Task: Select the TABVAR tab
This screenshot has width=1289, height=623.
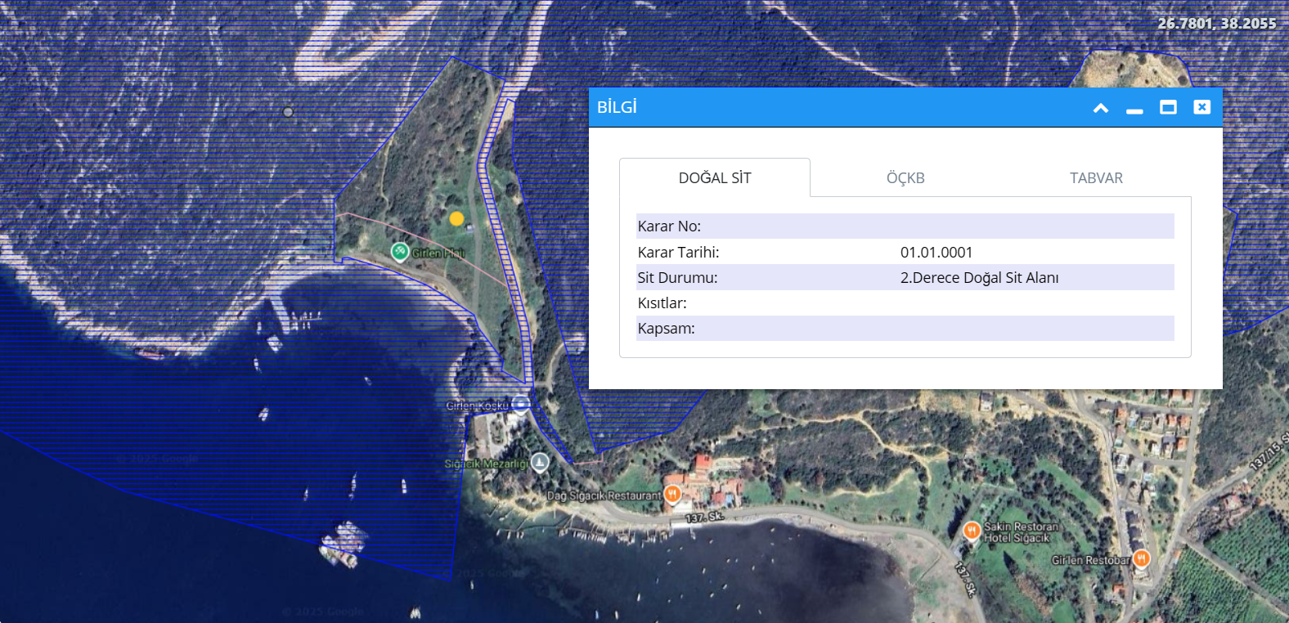Action: [1096, 178]
